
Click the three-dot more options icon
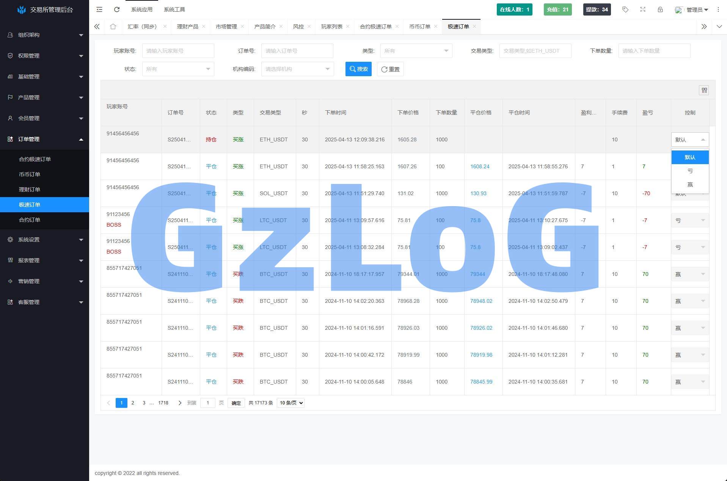tap(718, 9)
